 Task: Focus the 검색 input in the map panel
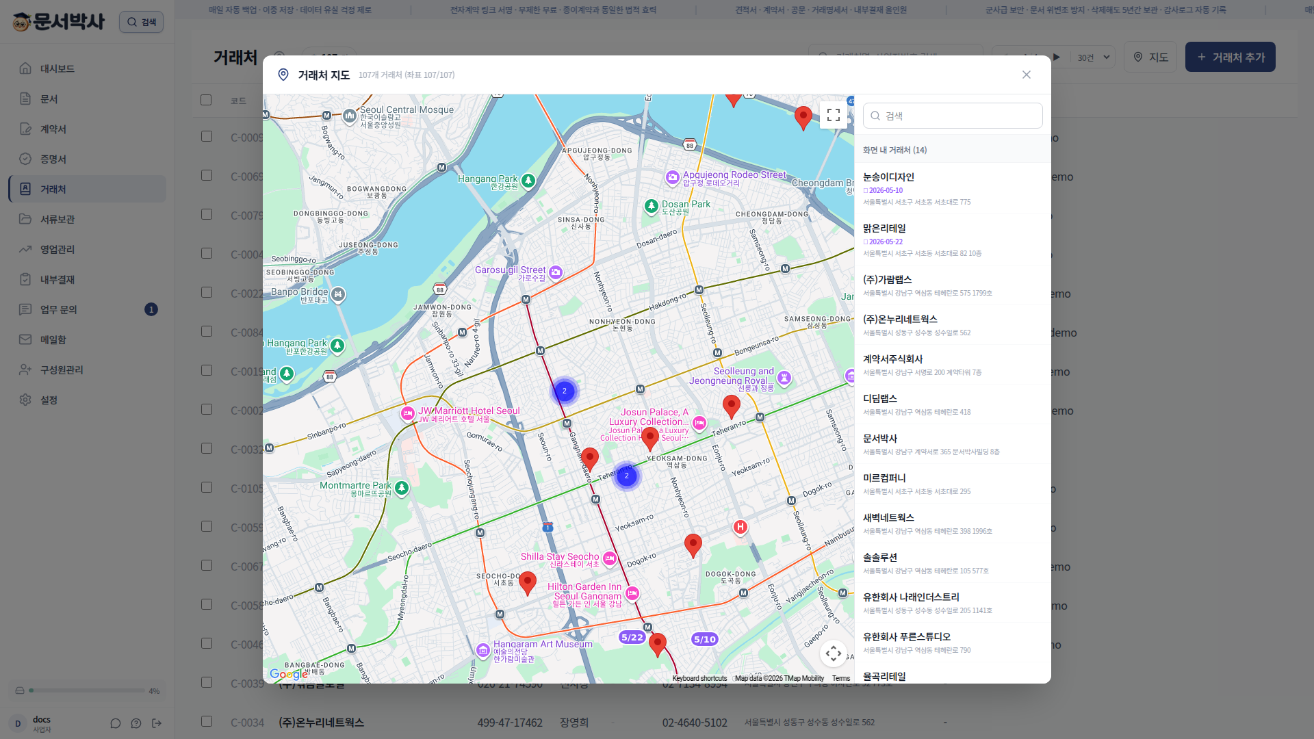[x=953, y=116]
